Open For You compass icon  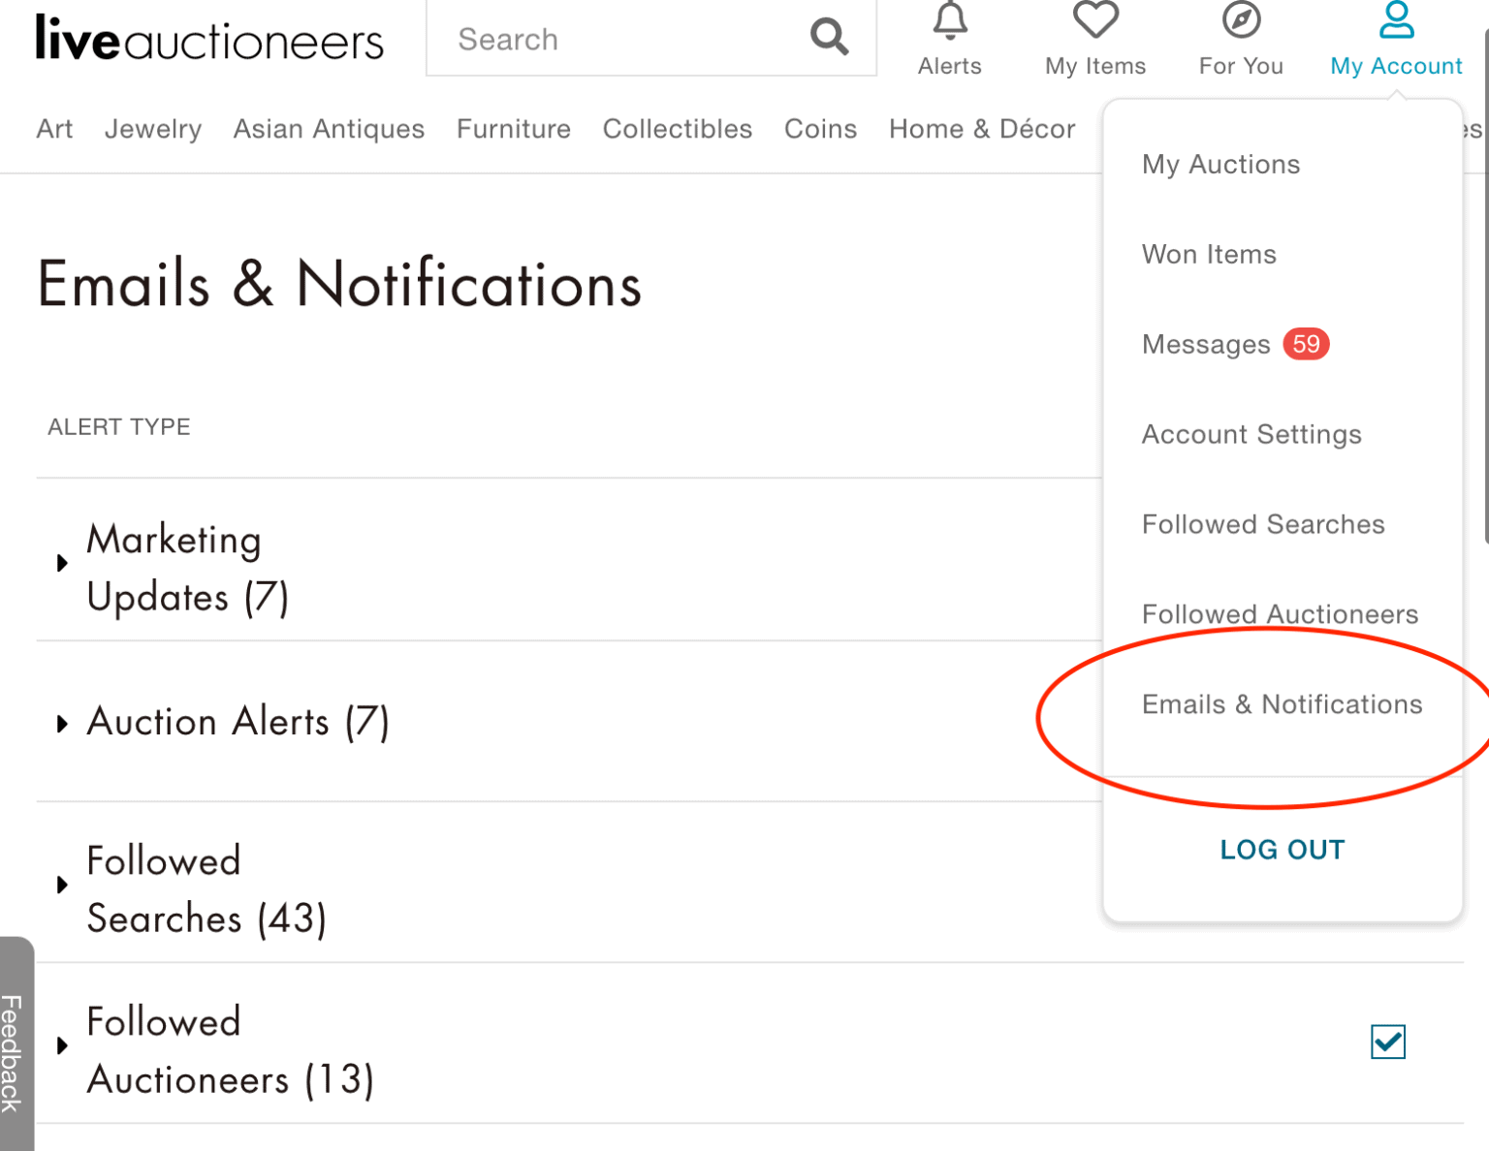point(1240,21)
